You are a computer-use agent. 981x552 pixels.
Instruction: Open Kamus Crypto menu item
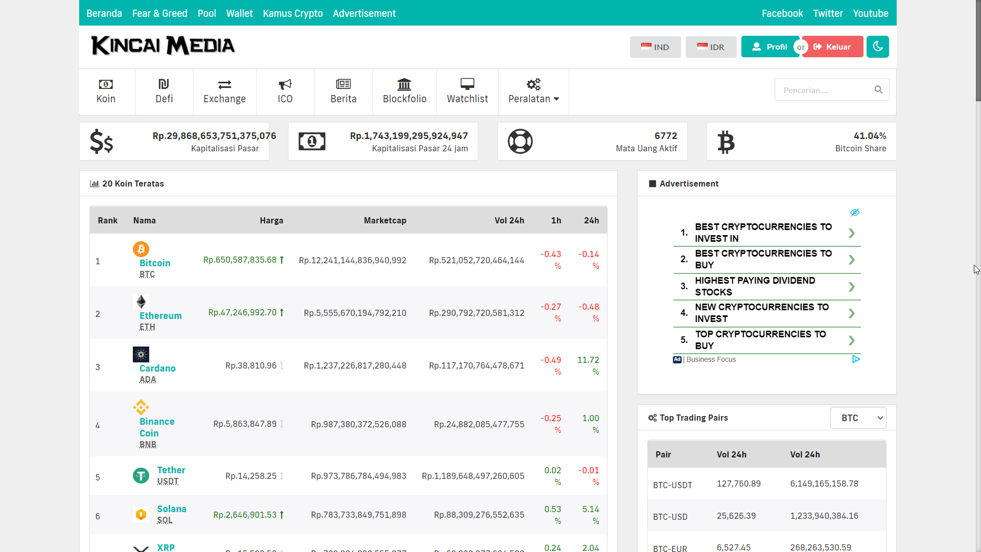[293, 13]
